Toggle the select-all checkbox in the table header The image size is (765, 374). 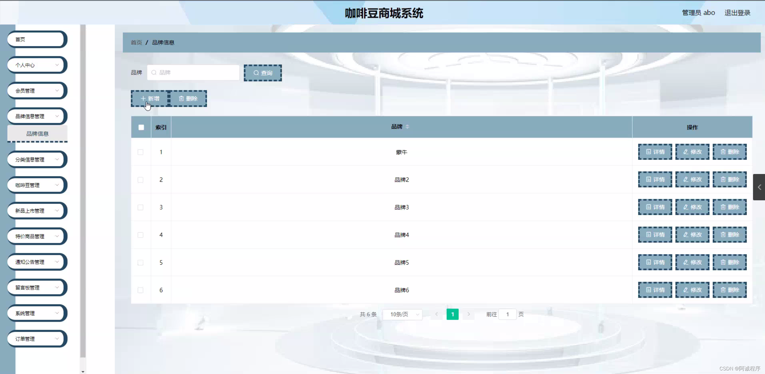[141, 127]
